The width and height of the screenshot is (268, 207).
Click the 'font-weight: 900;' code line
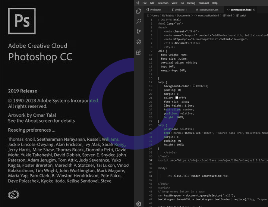coord(174,55)
